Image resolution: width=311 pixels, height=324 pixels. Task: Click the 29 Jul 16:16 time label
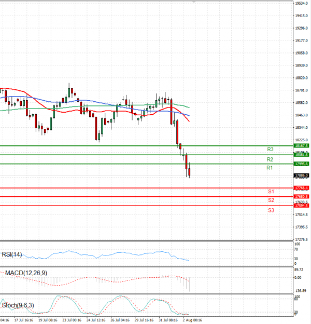[x=144, y=320]
